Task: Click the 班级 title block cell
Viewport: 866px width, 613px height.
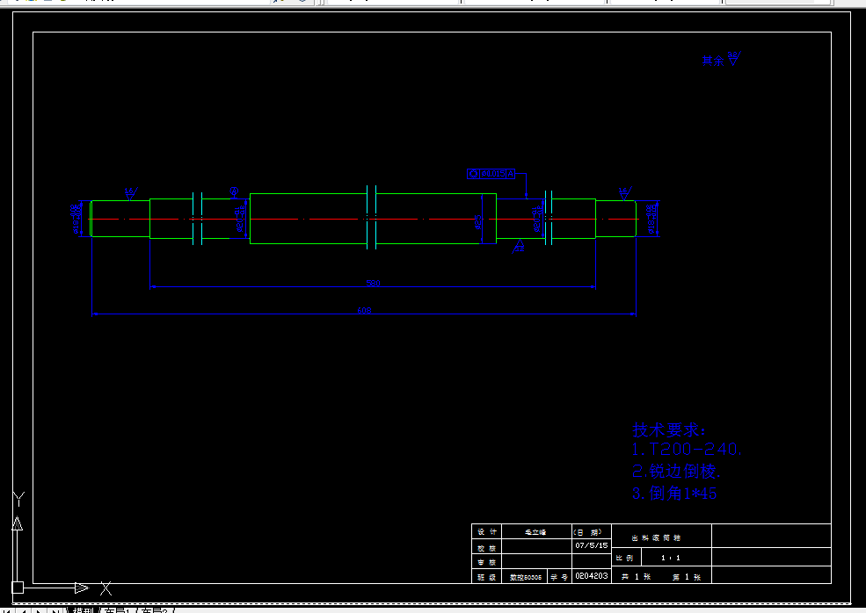Action: click(x=486, y=577)
